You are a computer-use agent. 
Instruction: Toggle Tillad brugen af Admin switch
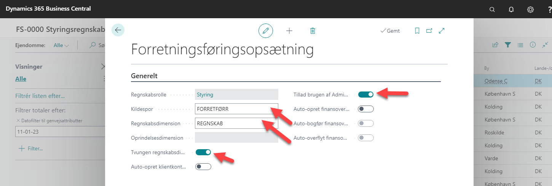(x=366, y=94)
